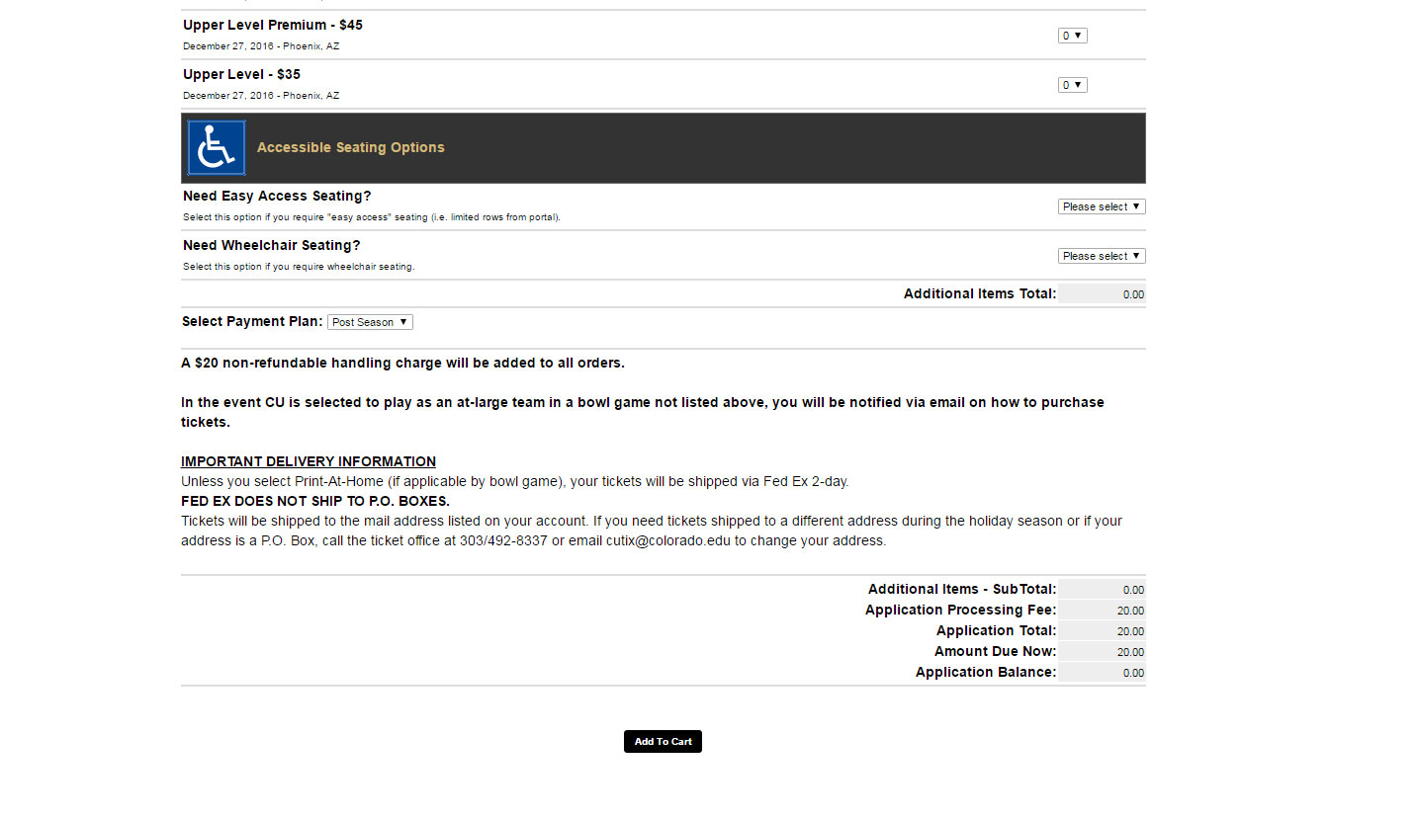The height and width of the screenshot is (819, 1420).
Task: Open the Post Season payment plan dropdown
Action: [x=370, y=322]
